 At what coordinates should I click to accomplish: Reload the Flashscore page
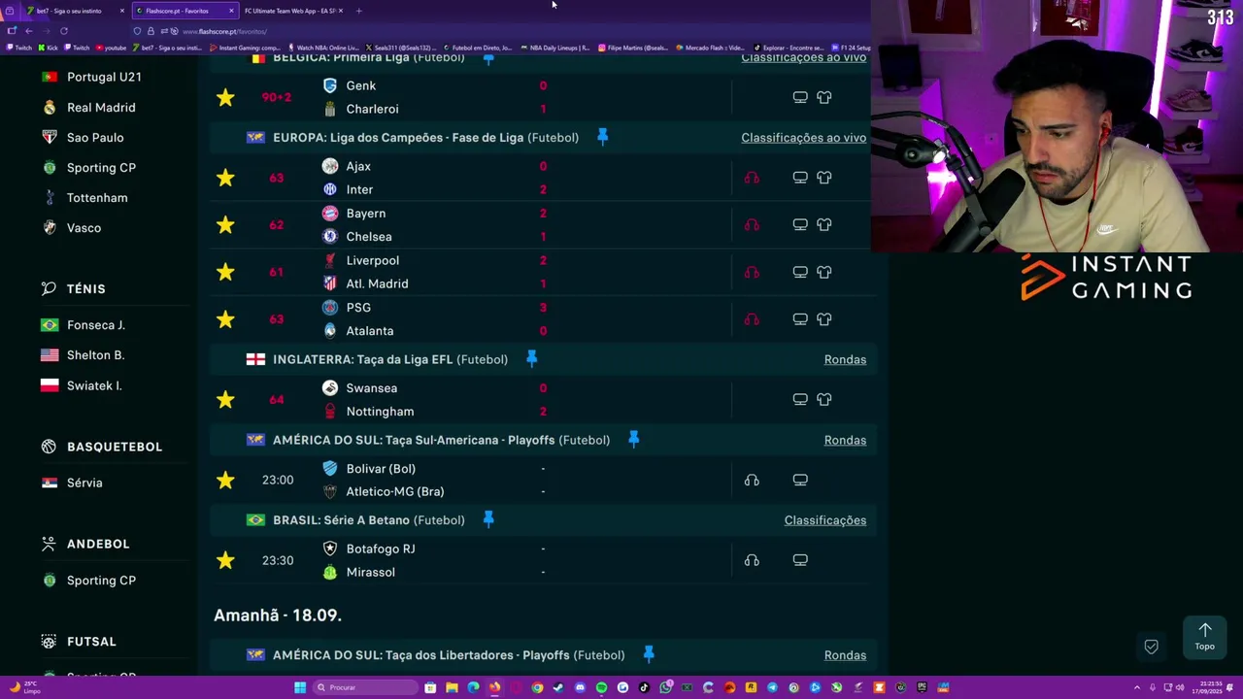[x=63, y=31]
